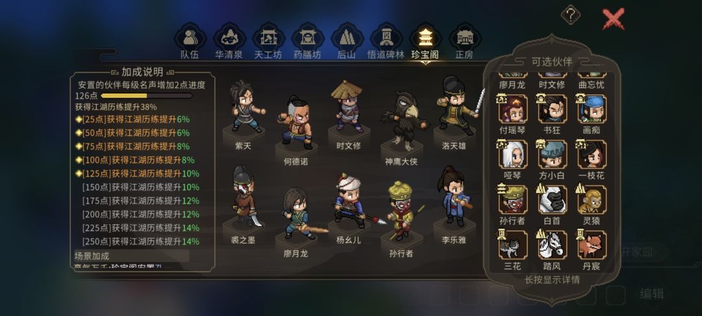
Task: Open the 天工坊 workshop icon
Action: point(268,38)
